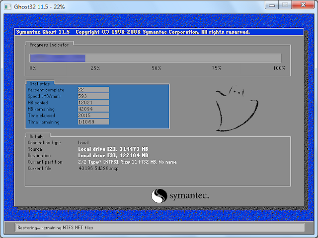Close the Ghost32 window

[x=304, y=4]
